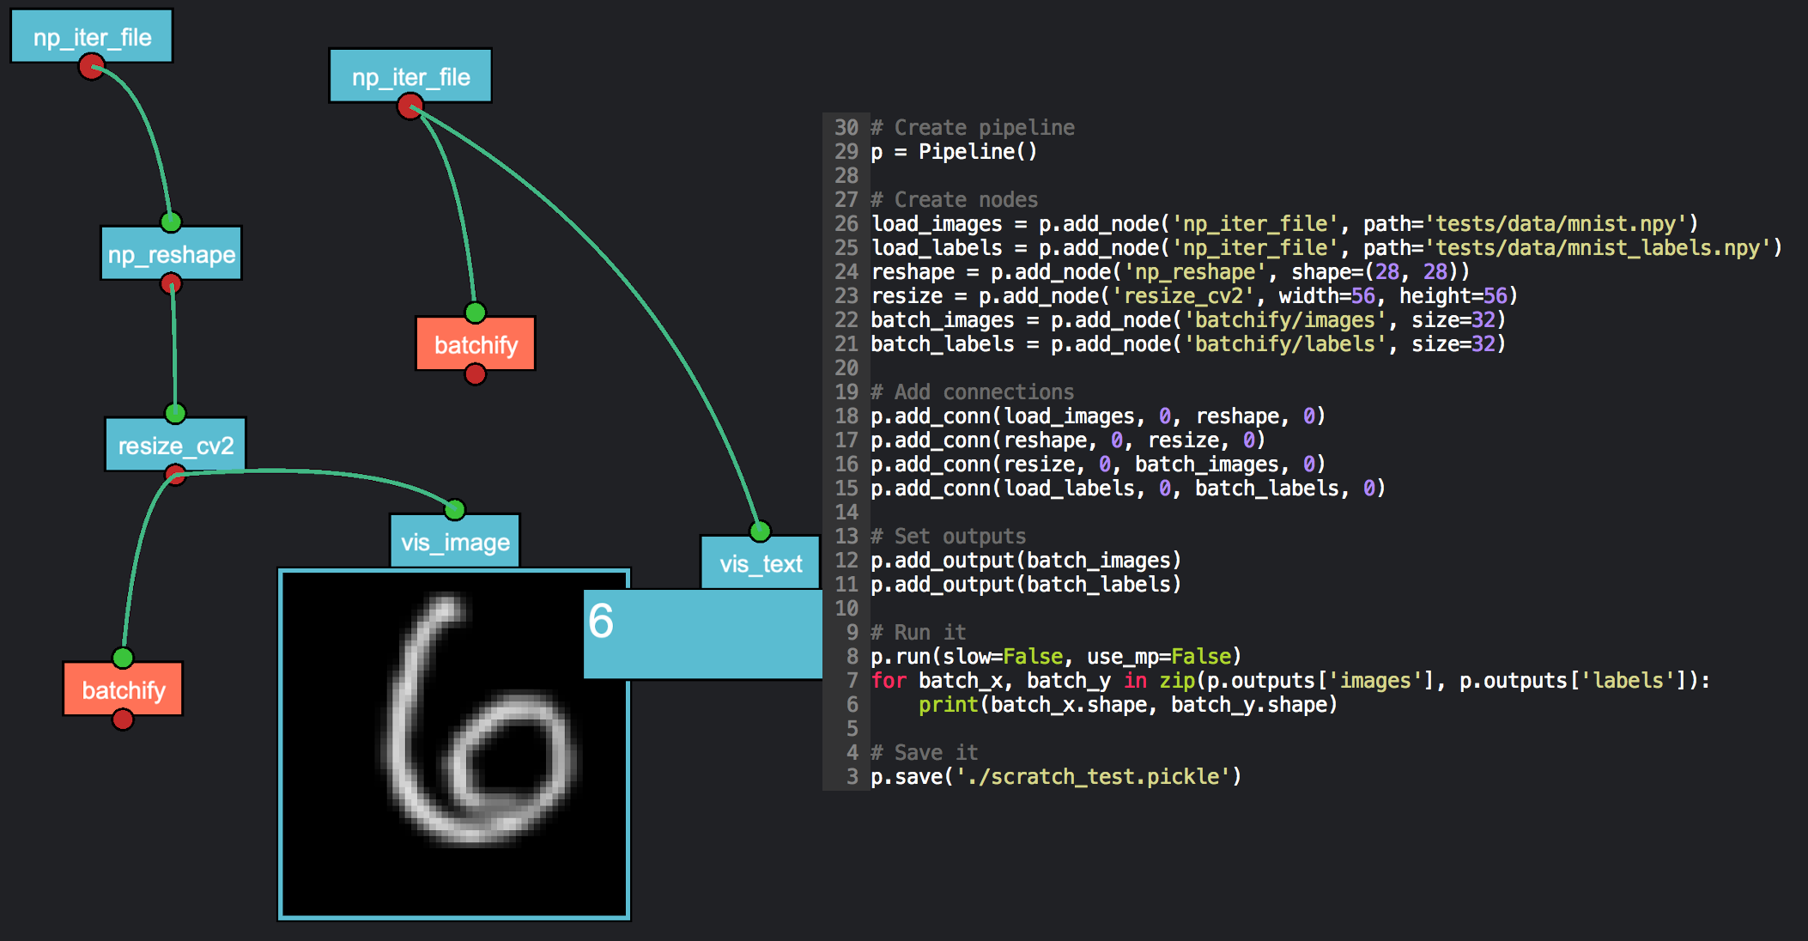1808x941 pixels.
Task: Click red output port under bottom-left batchify
Action: coord(123,719)
